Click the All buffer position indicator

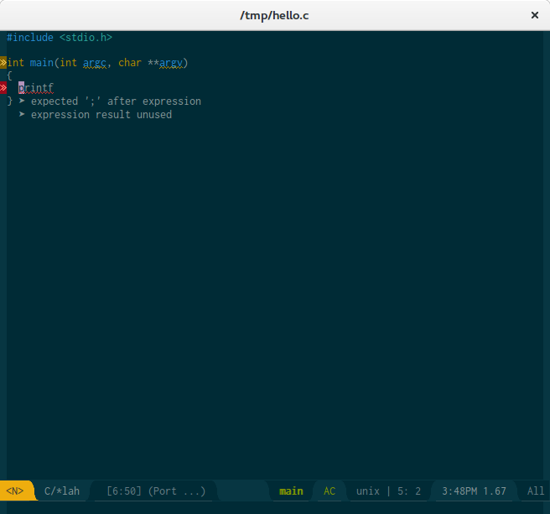click(x=536, y=491)
